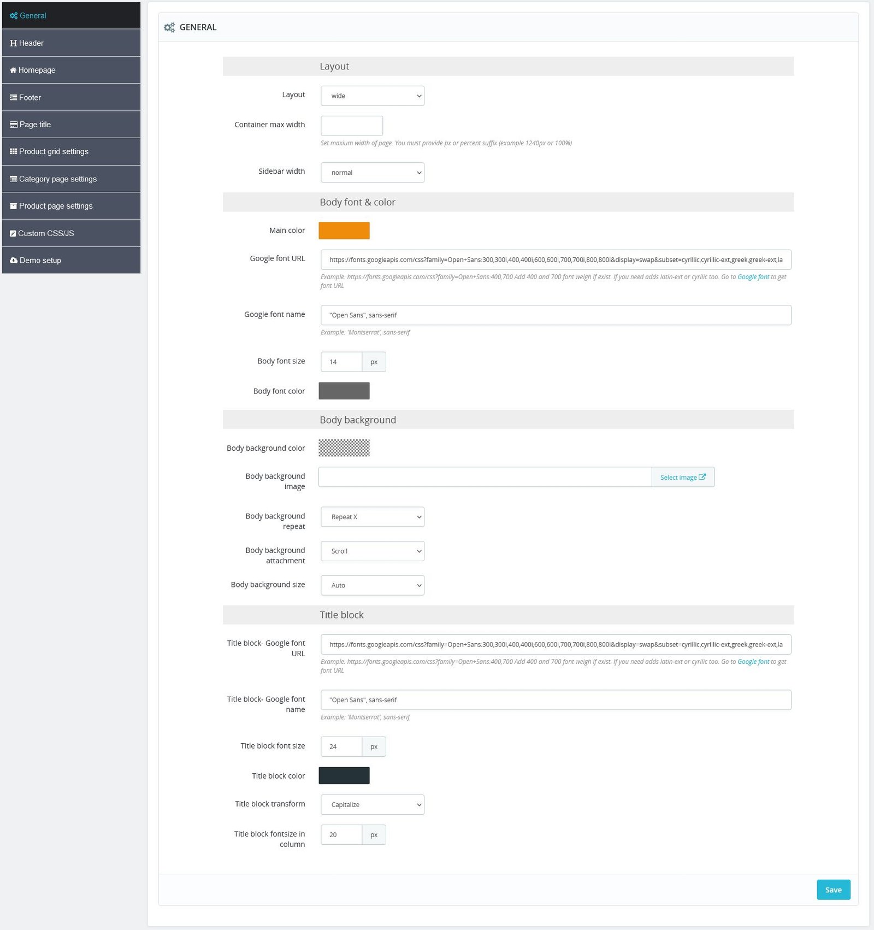Viewport: 874px width, 930px height.
Task: Click the Header H icon in sidebar
Action: (14, 43)
